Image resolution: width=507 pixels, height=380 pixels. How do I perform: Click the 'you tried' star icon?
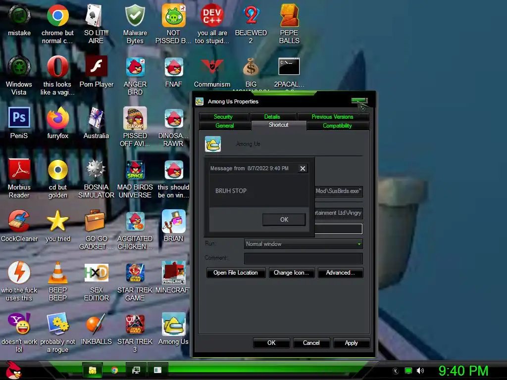pos(57,221)
